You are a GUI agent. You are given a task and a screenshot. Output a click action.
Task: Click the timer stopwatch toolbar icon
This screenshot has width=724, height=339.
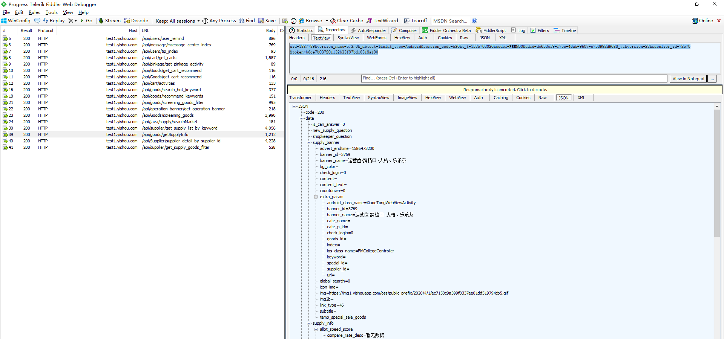(x=293, y=21)
